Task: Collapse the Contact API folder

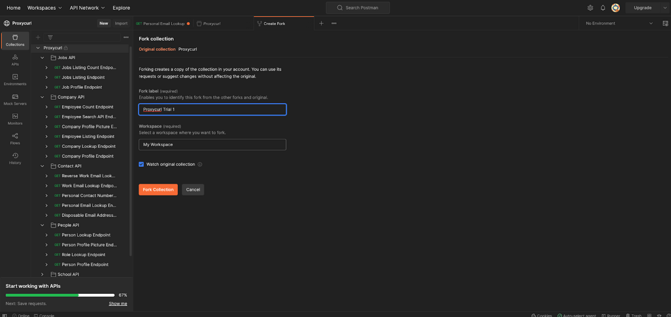Action: pos(42,166)
